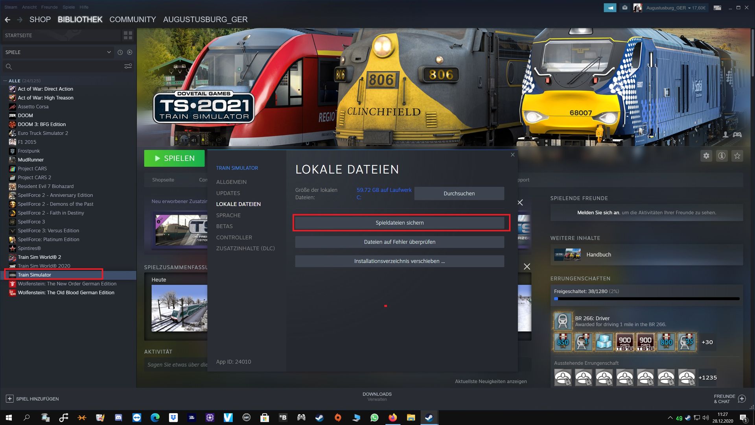The image size is (755, 425).
Task: Expand the SPIELE category dropdown
Action: (109, 52)
